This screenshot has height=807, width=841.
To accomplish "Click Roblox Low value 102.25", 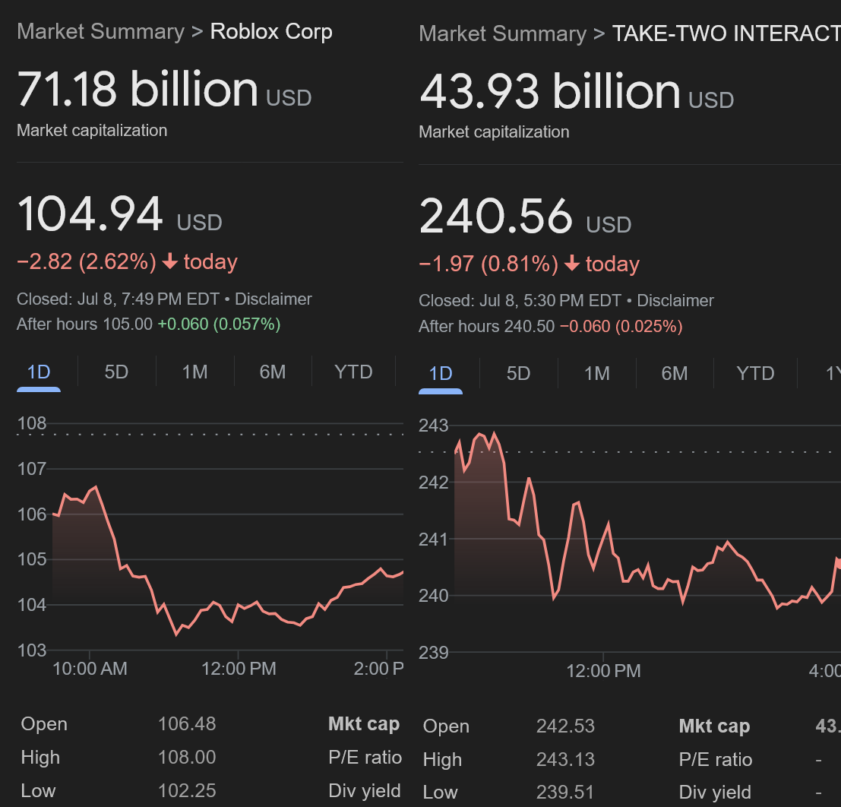I will (187, 790).
